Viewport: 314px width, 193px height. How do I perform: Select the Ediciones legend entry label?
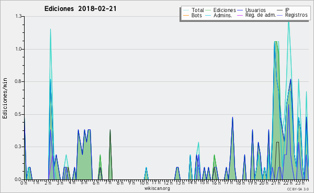click(225, 10)
